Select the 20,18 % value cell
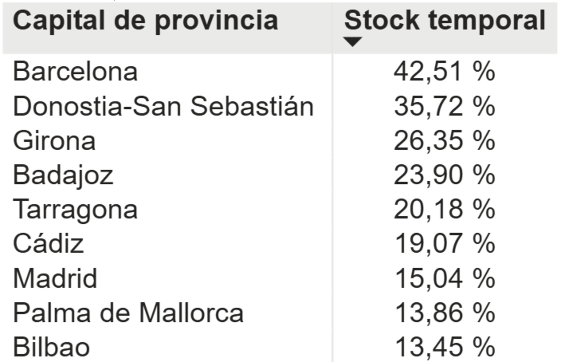 (x=444, y=210)
